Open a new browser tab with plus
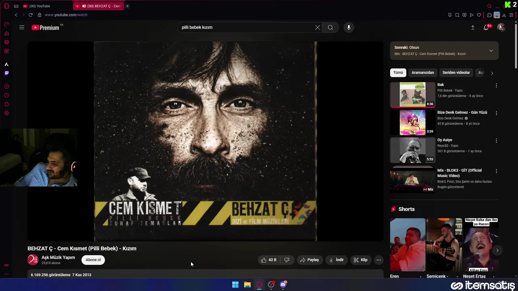518x291 pixels. (127, 6)
